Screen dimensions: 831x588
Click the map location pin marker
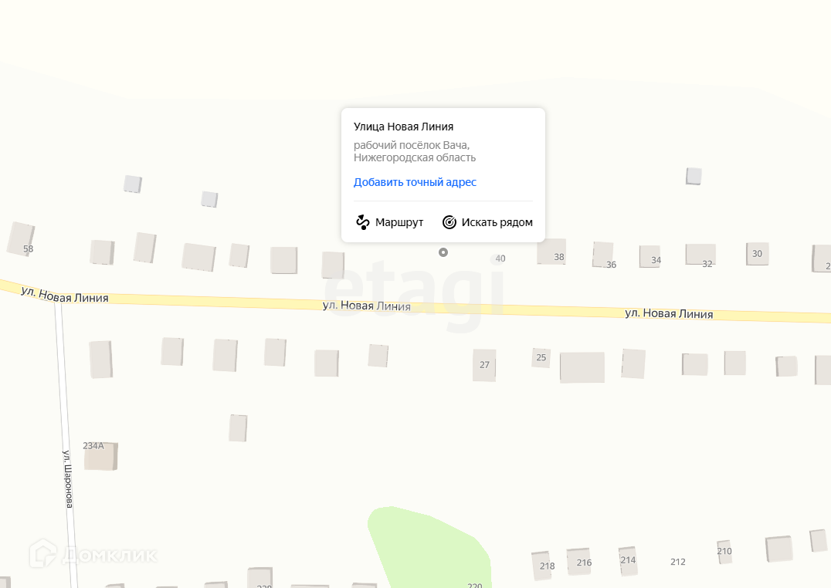pyautogui.click(x=443, y=252)
